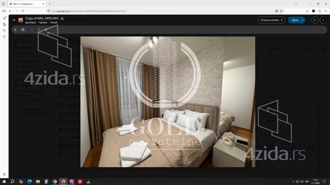Viewport: 330px width, 185px height.
Task: Open the Приказ menu
Action: click(43, 22)
